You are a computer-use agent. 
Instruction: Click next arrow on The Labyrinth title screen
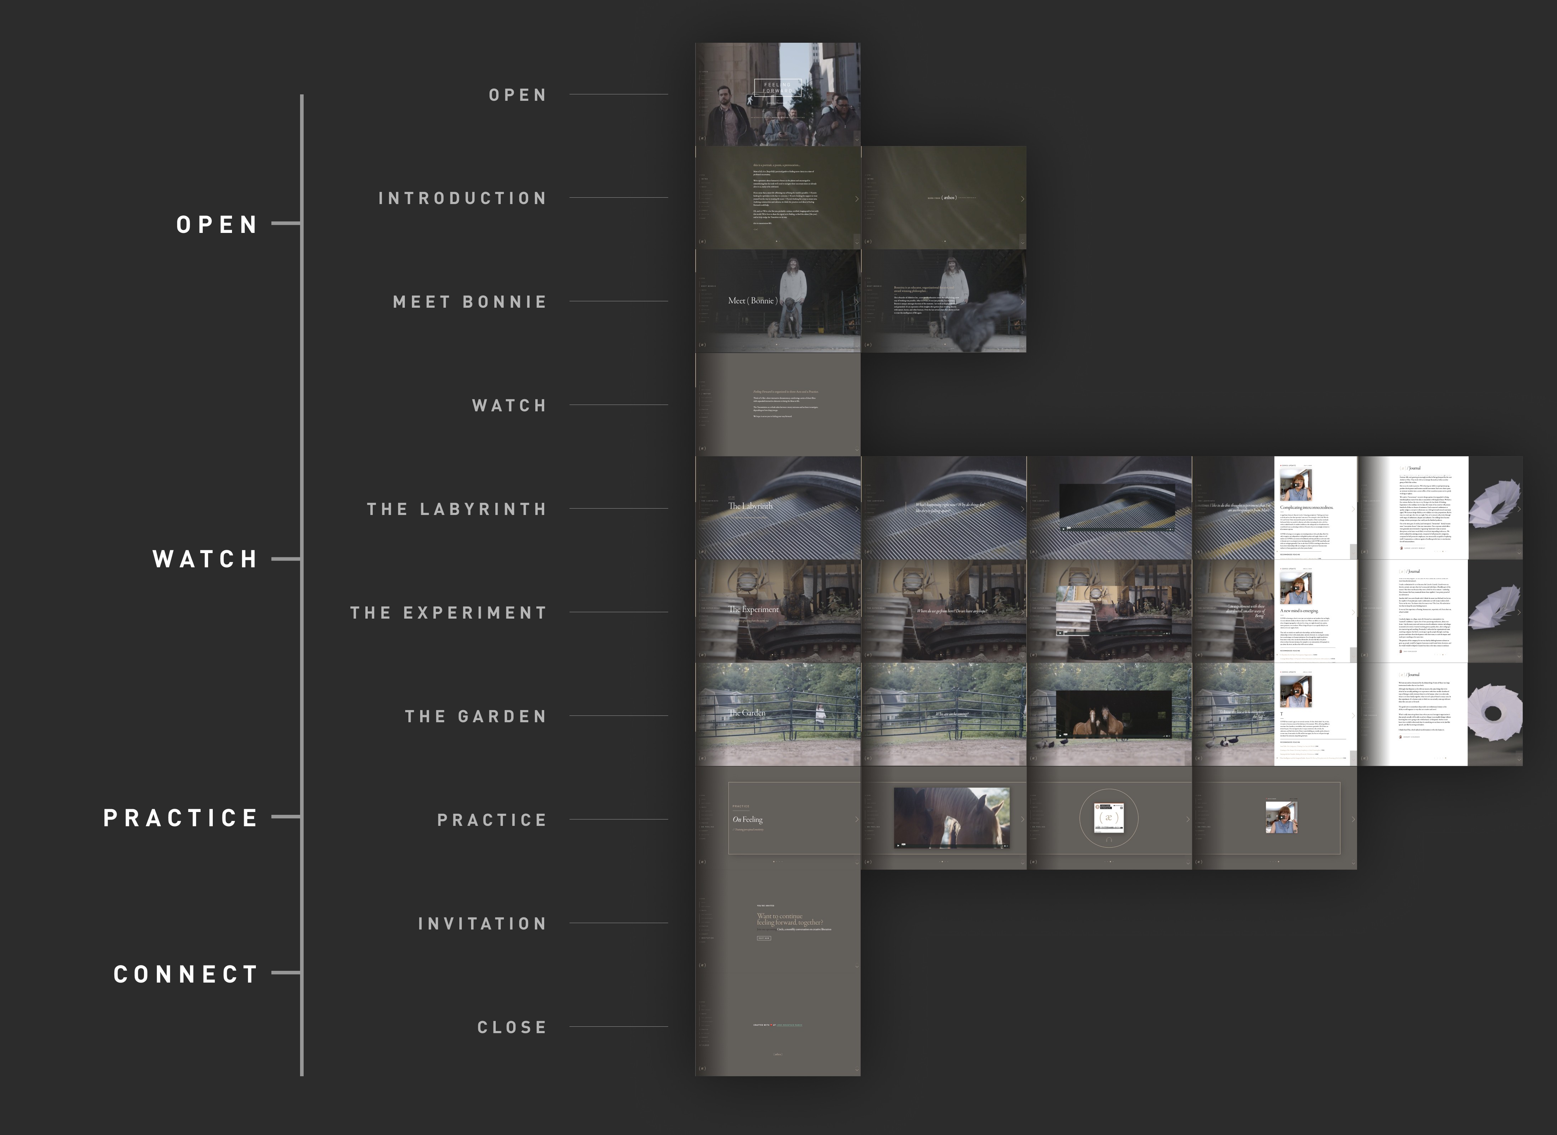856,509
